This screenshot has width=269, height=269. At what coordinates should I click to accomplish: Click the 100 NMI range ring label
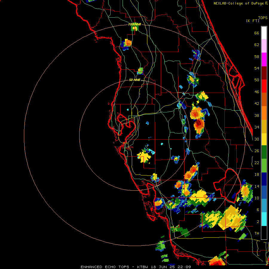tap(134, 25)
